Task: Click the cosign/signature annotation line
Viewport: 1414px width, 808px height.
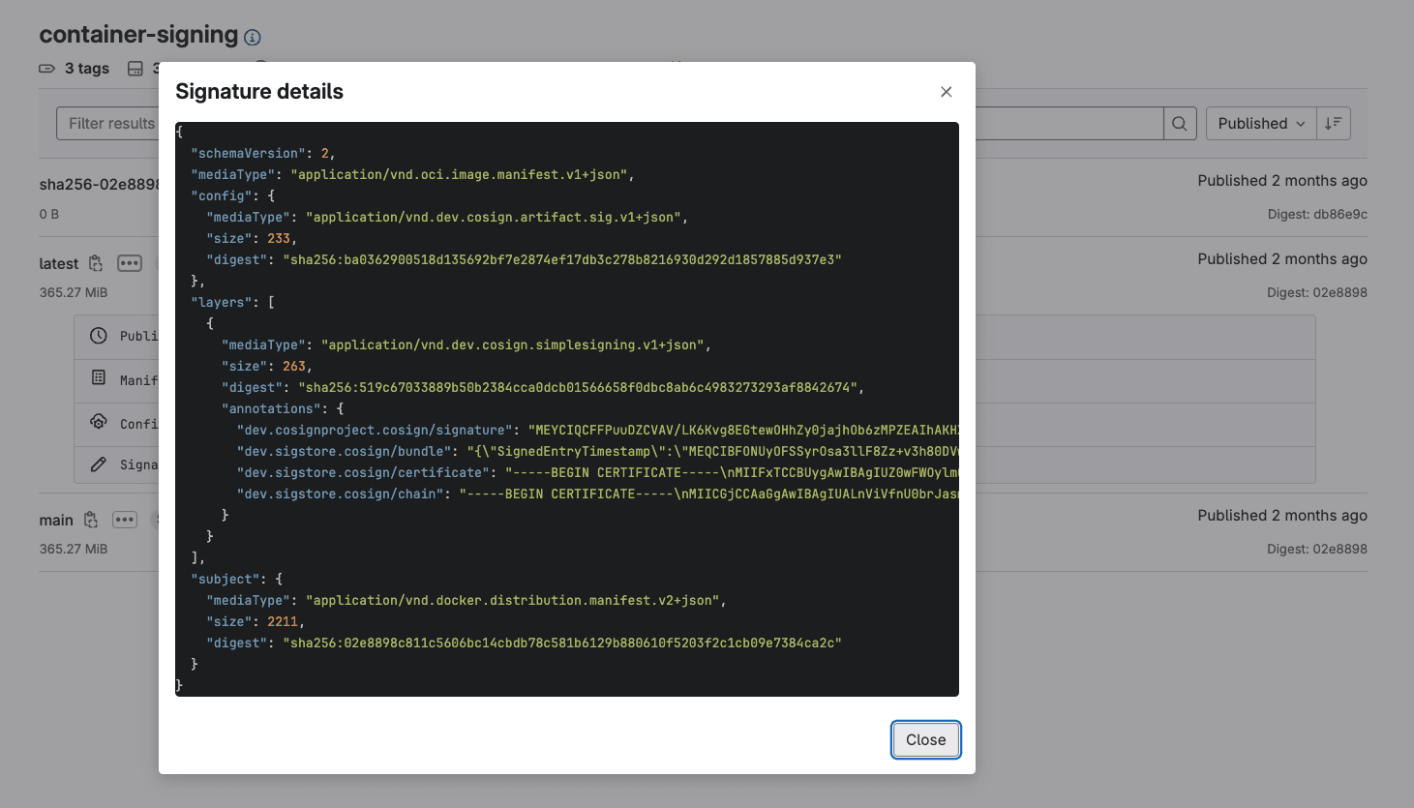Action: coord(597,430)
